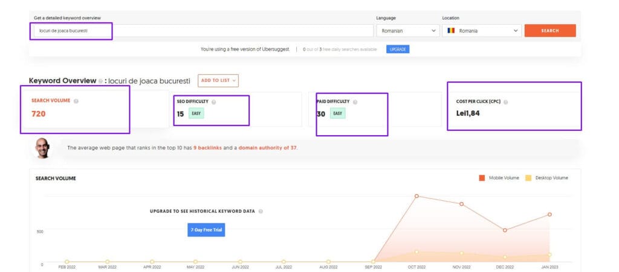The width and height of the screenshot is (619, 272).
Task: Click the 7-Day Free Trial button
Action: pyautogui.click(x=206, y=230)
